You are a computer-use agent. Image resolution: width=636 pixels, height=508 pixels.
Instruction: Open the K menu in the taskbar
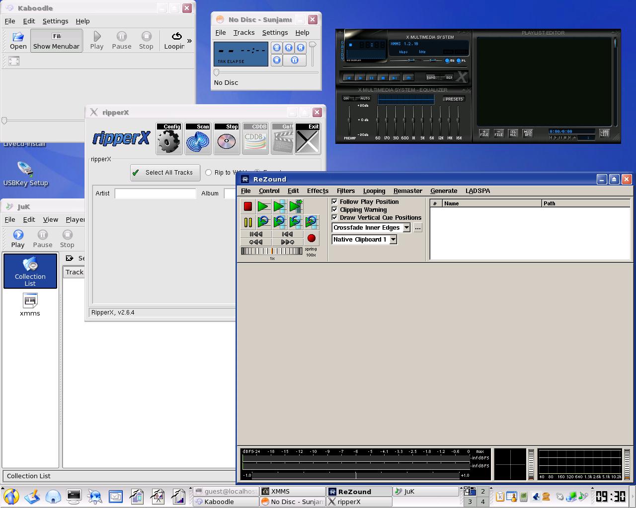(x=11, y=496)
